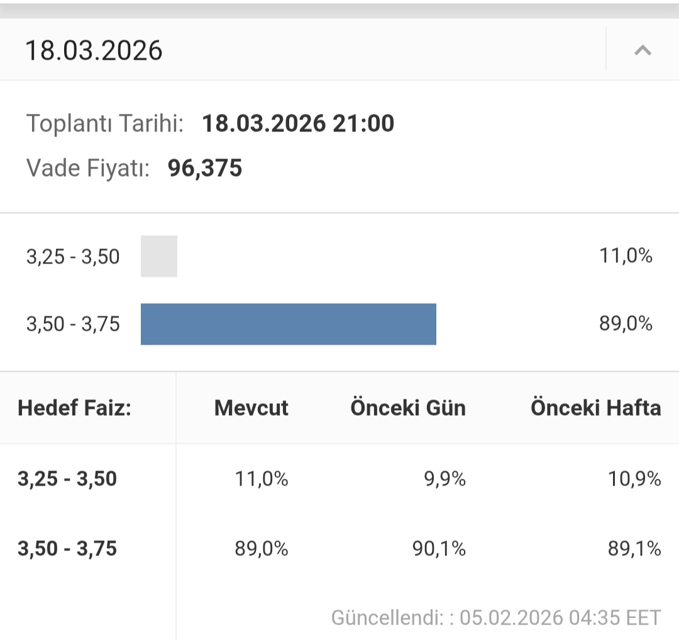
Task: Click the Toplantı Tarihi label
Action: 105,123
